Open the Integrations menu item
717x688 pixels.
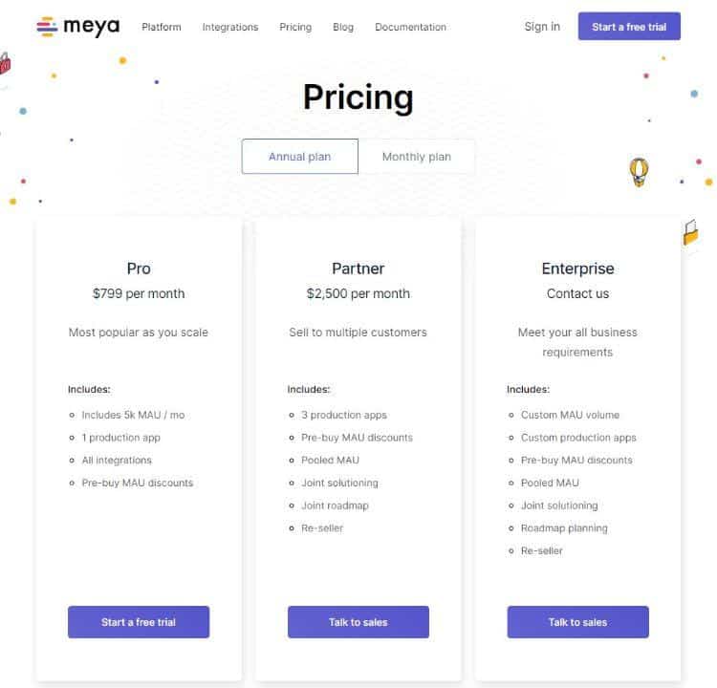(230, 27)
